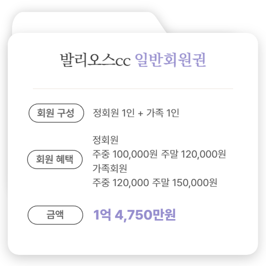Image resolution: width=266 pixels, height=266 pixels.
Task: Click the 금액 pill label
Action: coord(55,215)
